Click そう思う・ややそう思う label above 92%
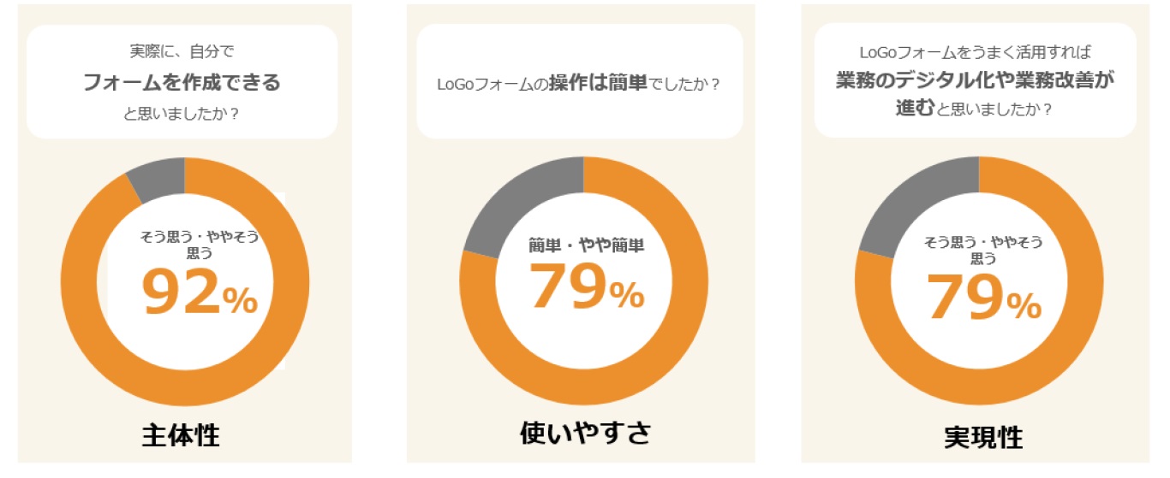Screen dimensions: 1170x478 [199, 244]
